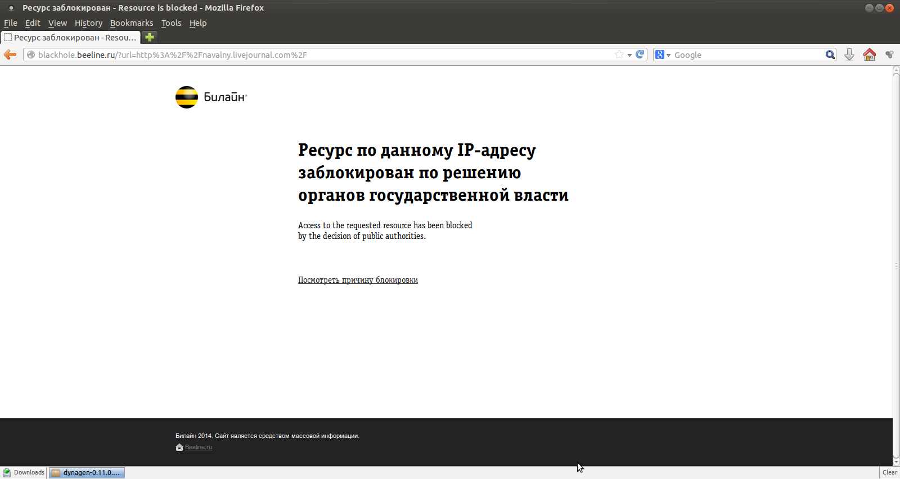Click the 'Посмотреть причину блокировки' link
The width and height of the screenshot is (900, 479).
358,280
